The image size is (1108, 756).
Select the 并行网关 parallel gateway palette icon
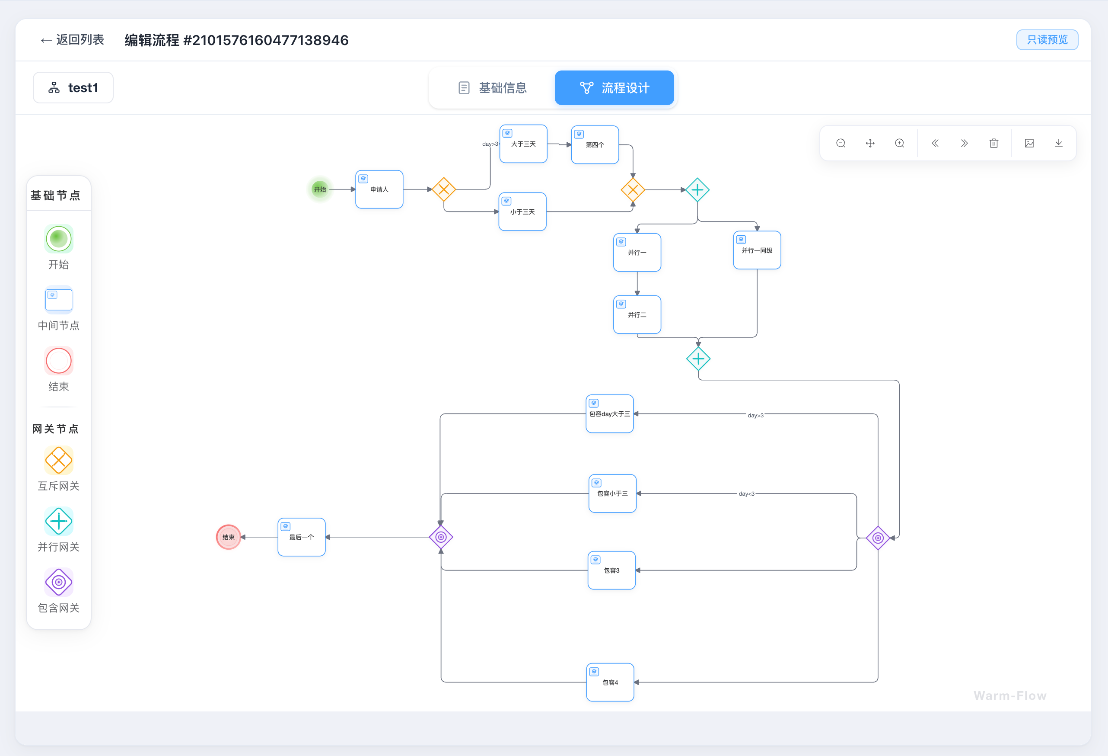(59, 521)
